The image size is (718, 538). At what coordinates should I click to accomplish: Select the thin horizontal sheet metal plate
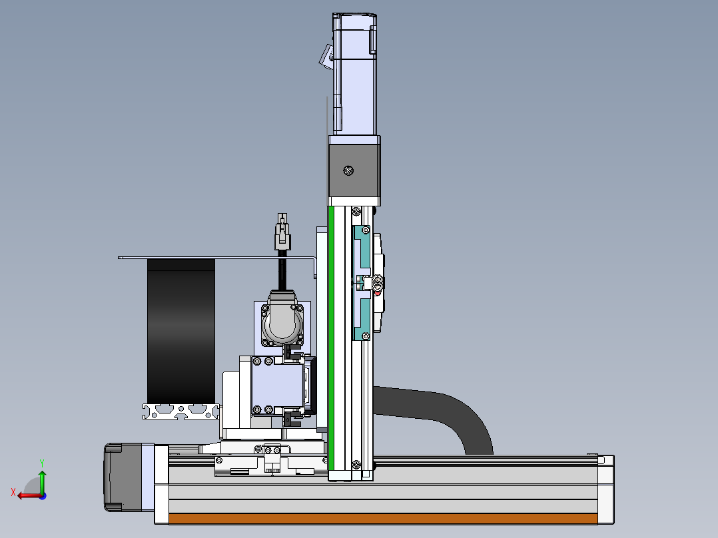point(213,257)
